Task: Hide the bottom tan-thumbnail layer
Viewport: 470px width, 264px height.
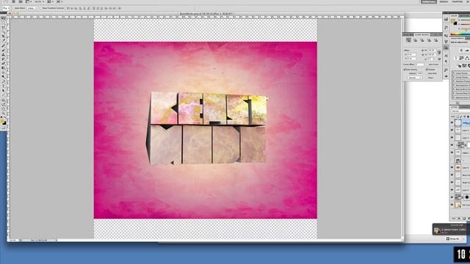Action: 452,205
